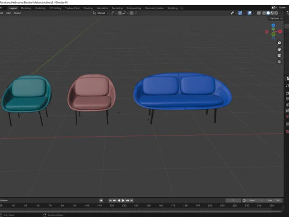Toggle viewport gizmos display

pos(240,13)
